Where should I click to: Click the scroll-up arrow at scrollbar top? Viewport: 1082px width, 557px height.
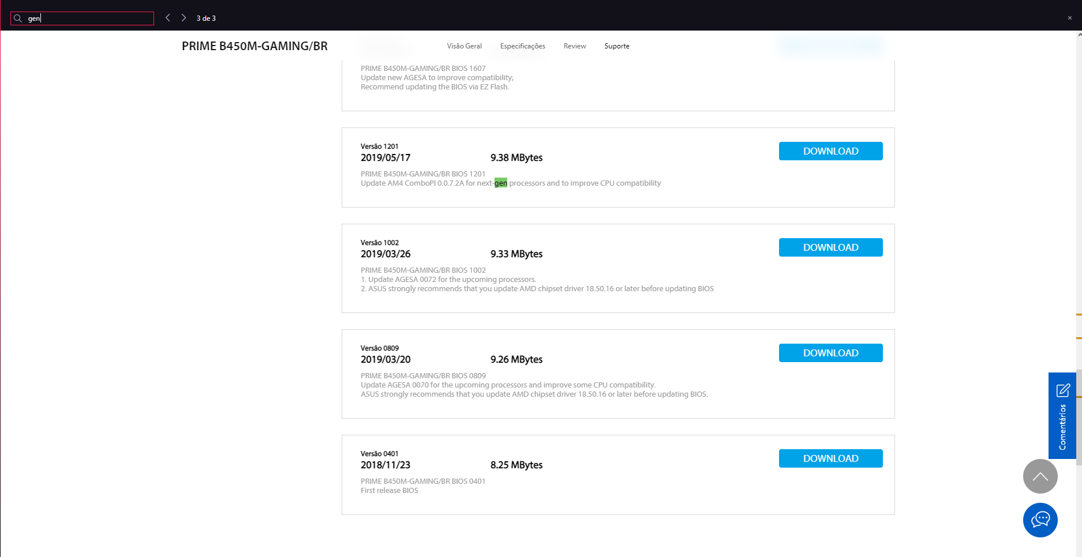click(x=1079, y=35)
